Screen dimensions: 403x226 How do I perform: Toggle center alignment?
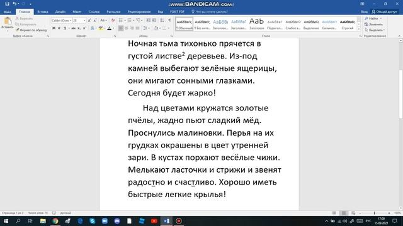click(127, 28)
